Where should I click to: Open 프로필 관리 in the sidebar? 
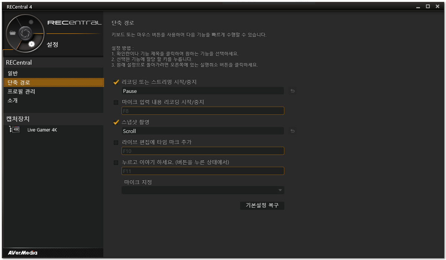(54, 91)
